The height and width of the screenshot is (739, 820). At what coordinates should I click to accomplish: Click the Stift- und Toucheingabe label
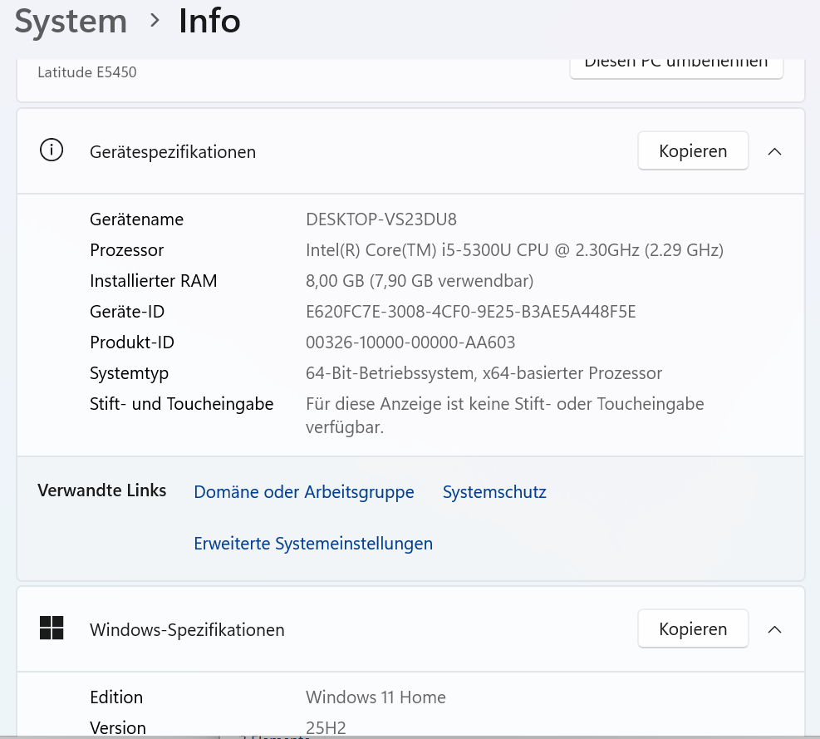(181, 404)
